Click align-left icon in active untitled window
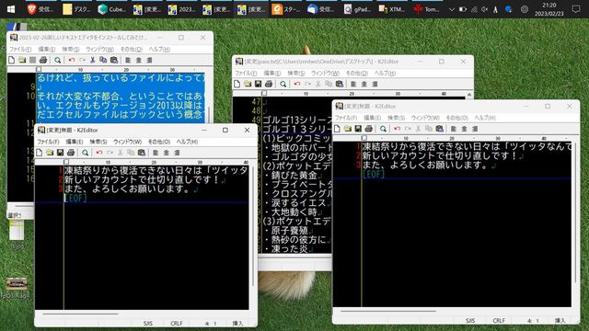Viewport: 589px width, 331px height. tap(156, 153)
